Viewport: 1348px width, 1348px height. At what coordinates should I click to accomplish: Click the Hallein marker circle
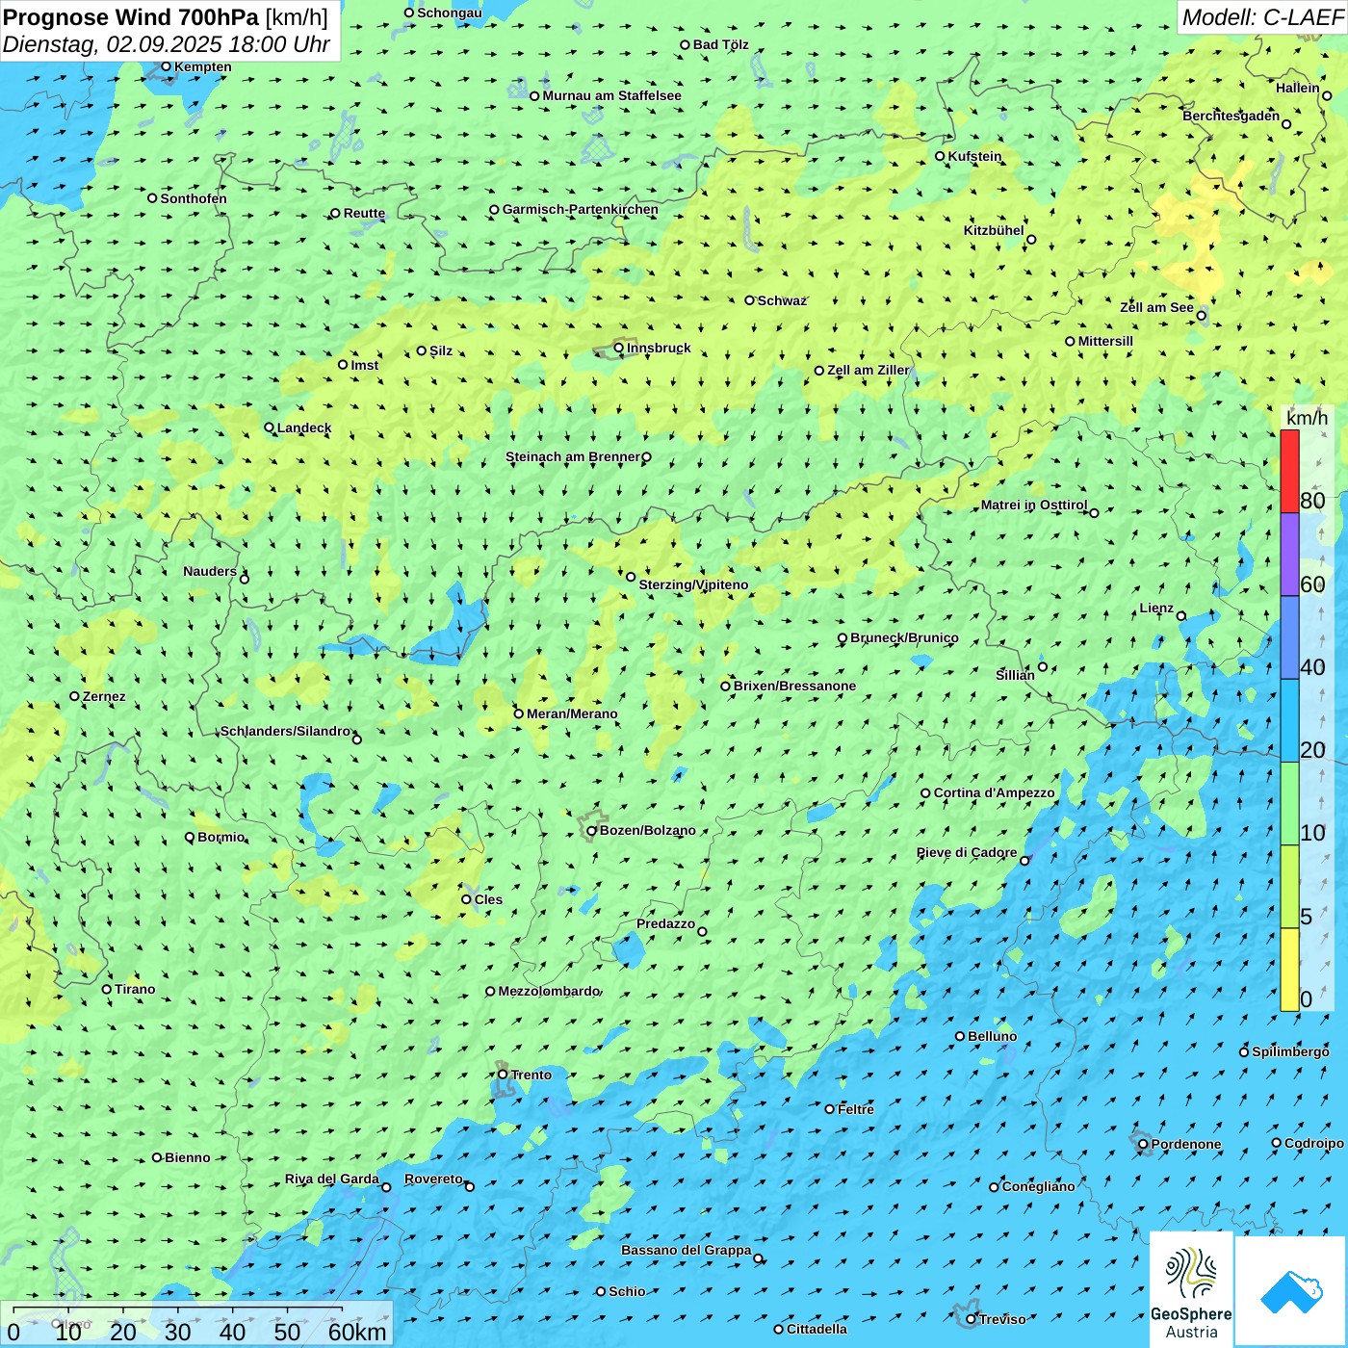(1327, 95)
